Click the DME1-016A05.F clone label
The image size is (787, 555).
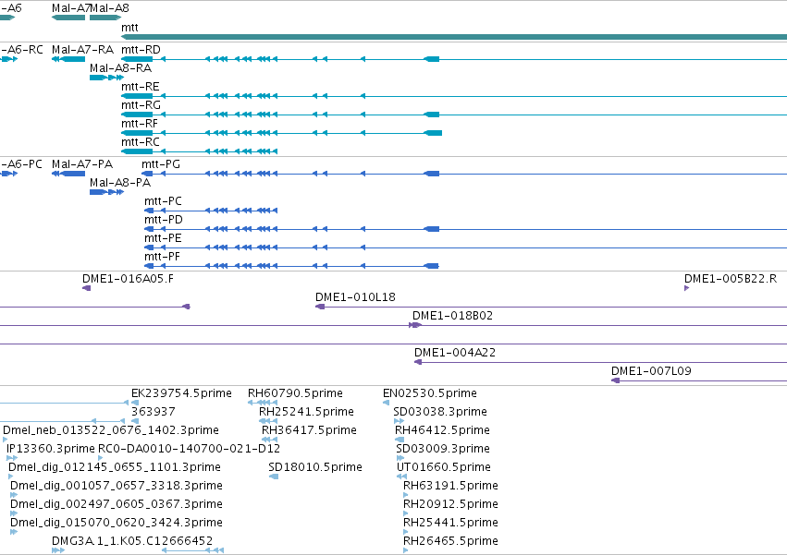coord(128,279)
